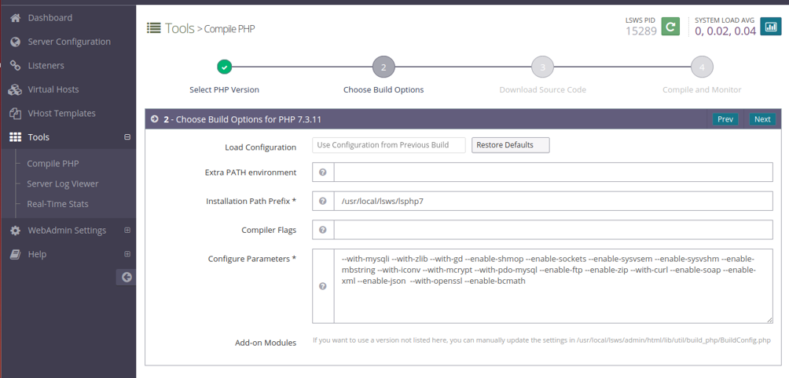Click the Restore Defaults button

point(510,145)
